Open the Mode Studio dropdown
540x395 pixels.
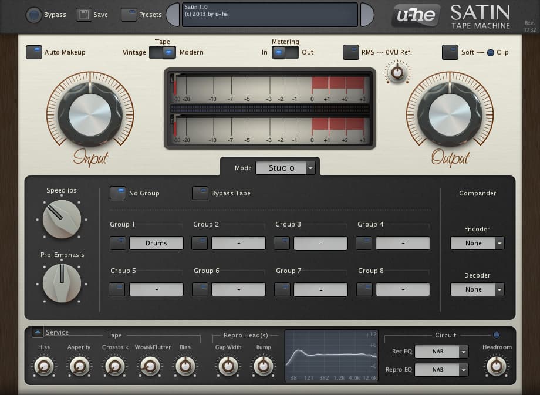[x=285, y=168]
